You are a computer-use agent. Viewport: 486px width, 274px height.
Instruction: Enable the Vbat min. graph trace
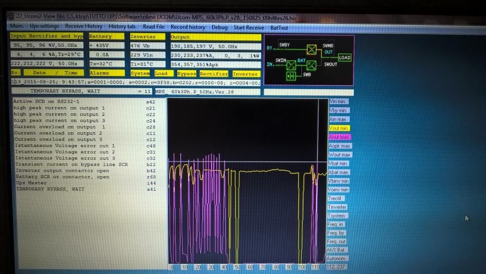339,164
